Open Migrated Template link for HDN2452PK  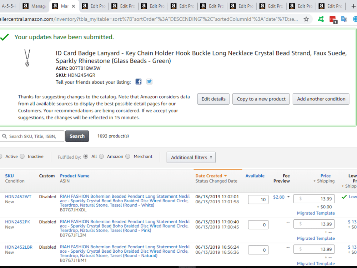pos(316,238)
